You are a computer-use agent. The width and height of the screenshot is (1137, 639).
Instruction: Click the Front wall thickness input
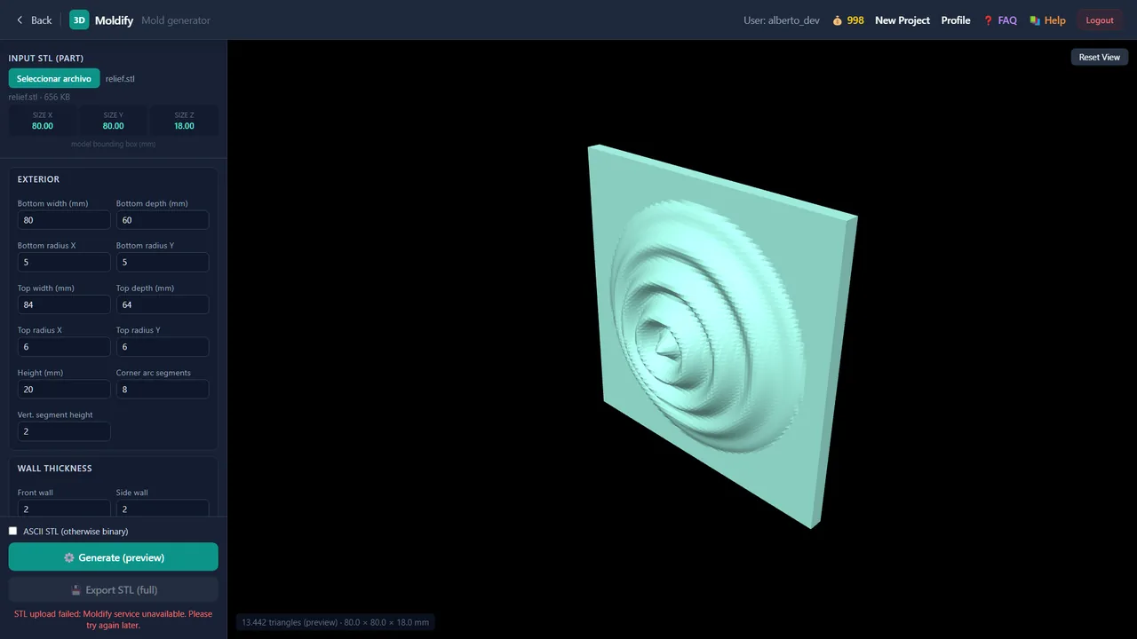tap(64, 509)
